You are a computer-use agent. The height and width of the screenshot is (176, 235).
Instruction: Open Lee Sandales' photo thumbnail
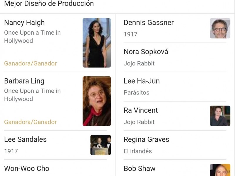point(100,145)
